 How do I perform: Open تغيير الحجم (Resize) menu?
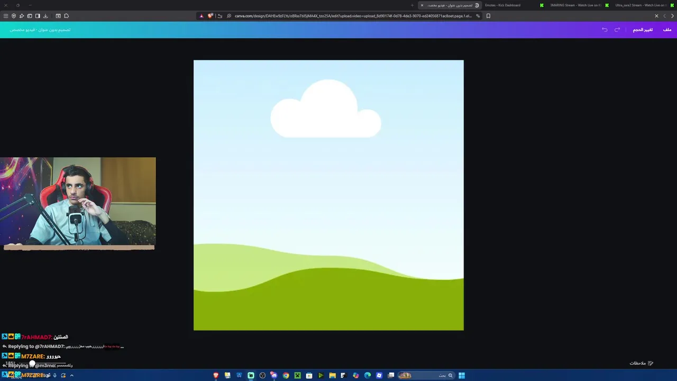click(x=643, y=30)
